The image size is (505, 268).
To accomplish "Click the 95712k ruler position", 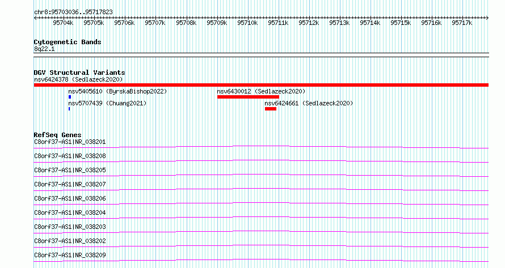I will pos(309,23).
